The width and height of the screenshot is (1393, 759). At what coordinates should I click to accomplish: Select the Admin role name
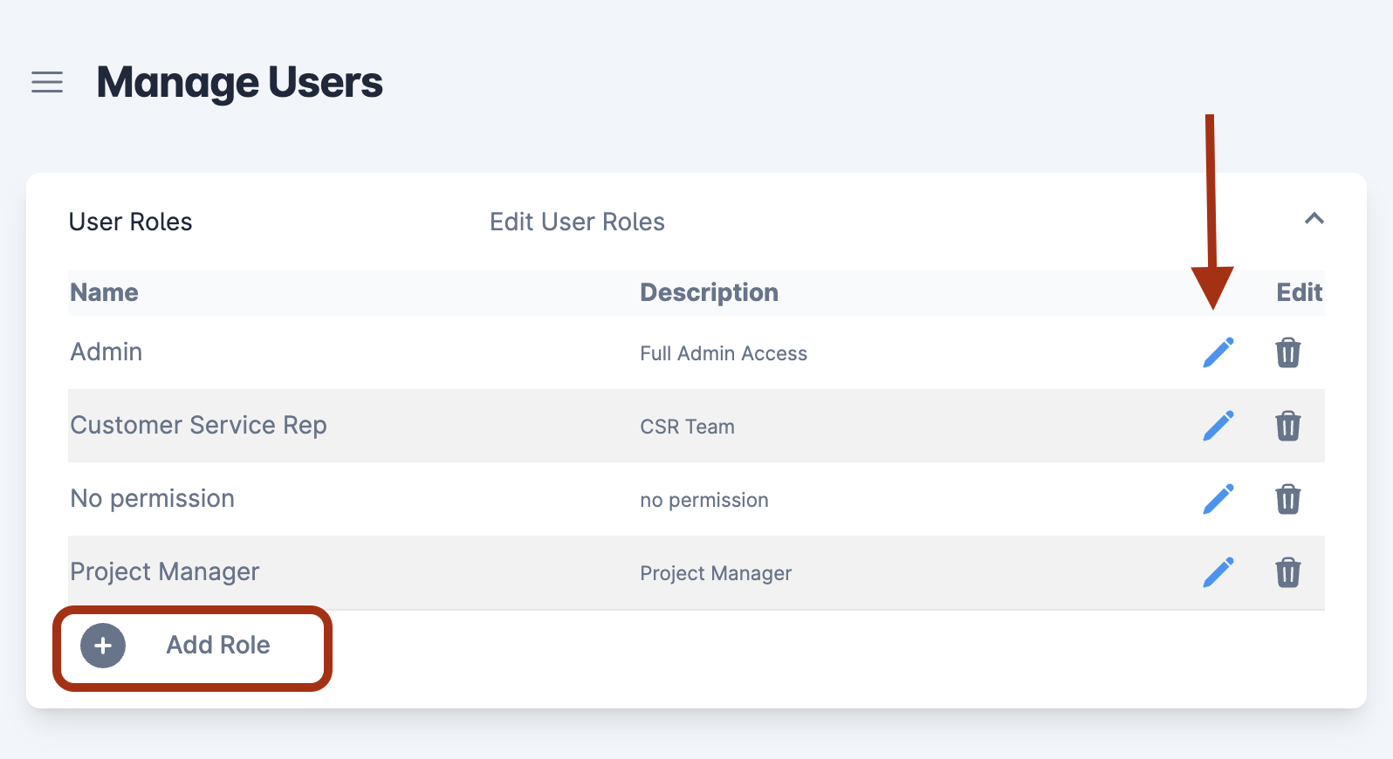click(x=106, y=352)
